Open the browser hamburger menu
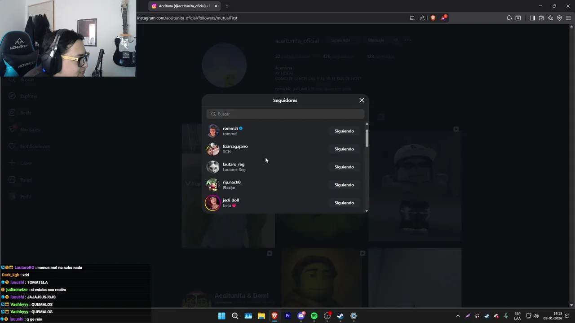Image resolution: width=575 pixels, height=323 pixels. click(568, 18)
